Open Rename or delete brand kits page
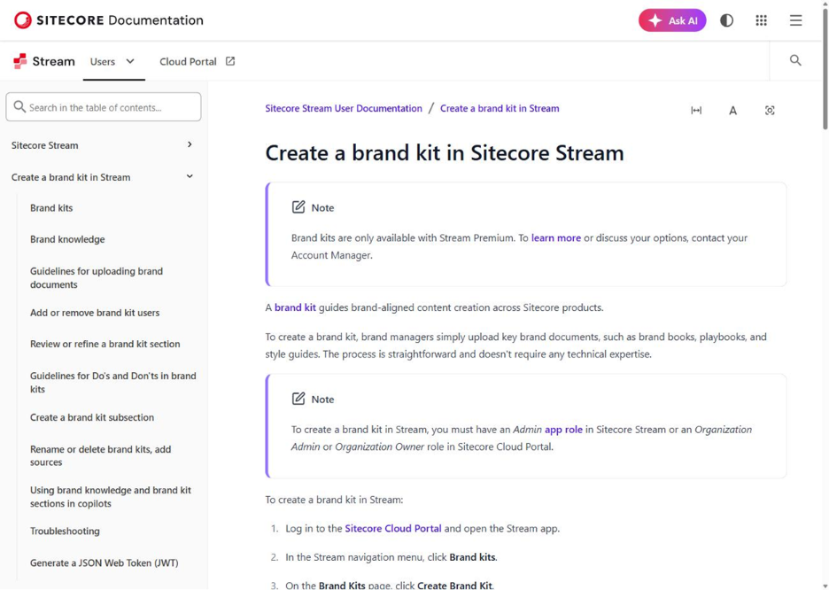829x590 pixels. pos(100,455)
